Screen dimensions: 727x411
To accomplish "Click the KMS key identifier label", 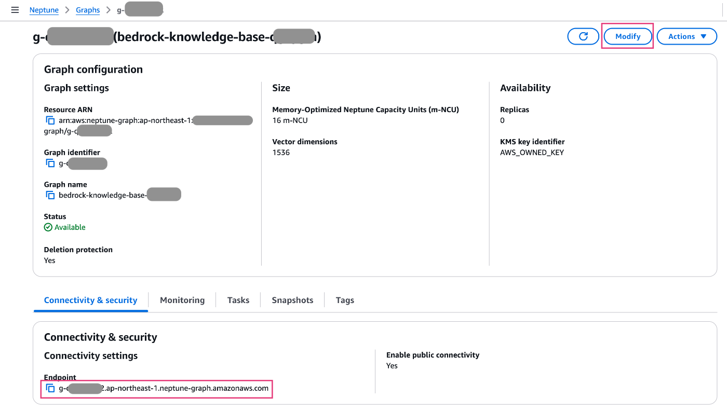I will pyautogui.click(x=532, y=142).
